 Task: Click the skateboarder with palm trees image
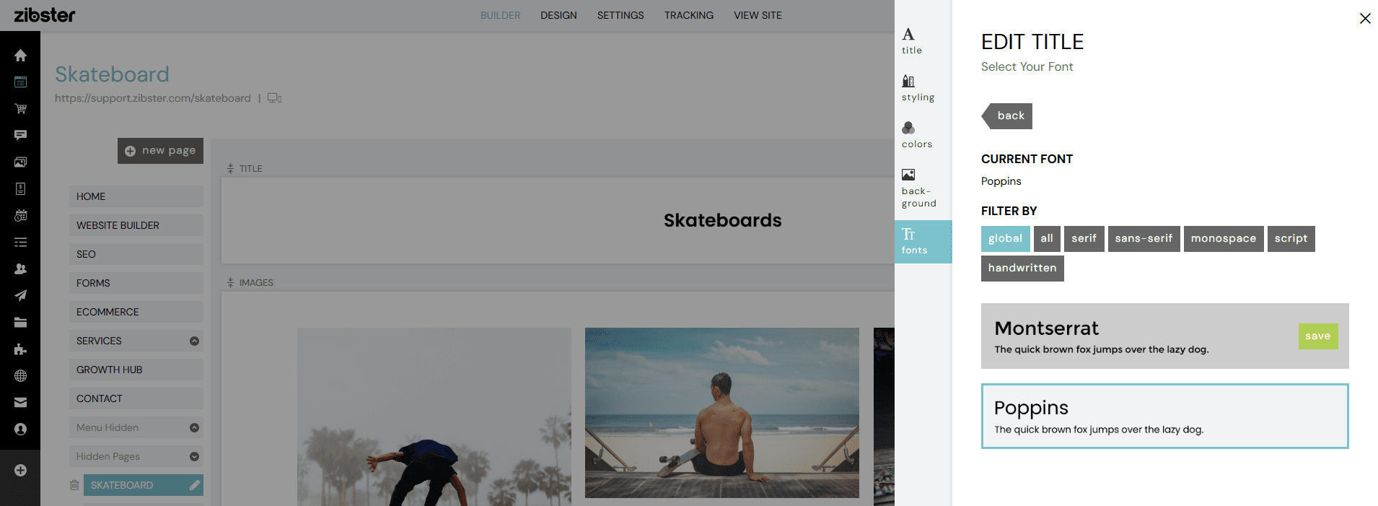pos(434,416)
